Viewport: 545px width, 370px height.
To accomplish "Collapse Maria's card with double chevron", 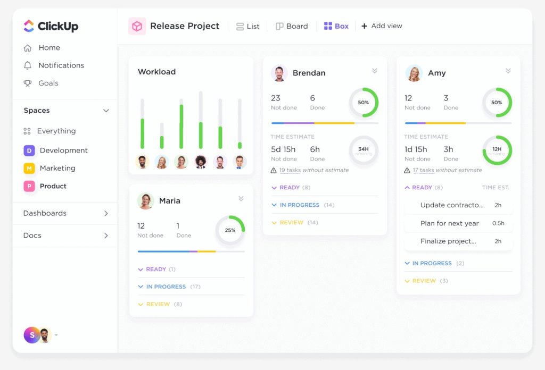I will (241, 199).
